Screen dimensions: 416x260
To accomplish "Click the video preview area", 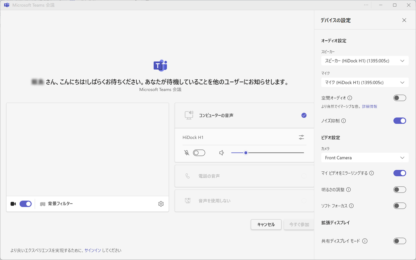I will (x=88, y=150).
